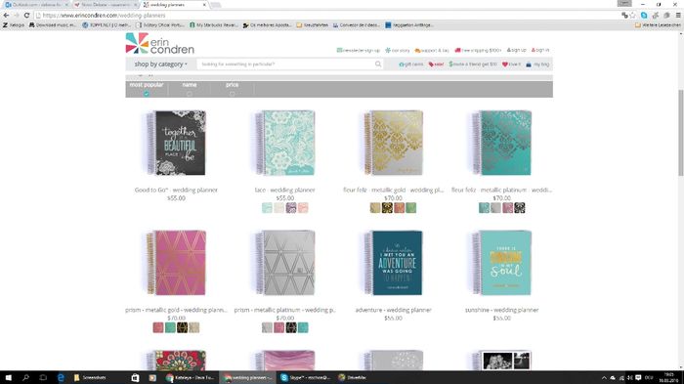684x384 pixels.
Task: Choose teal swatch under fleur feliz platinum
Action: pos(484,208)
